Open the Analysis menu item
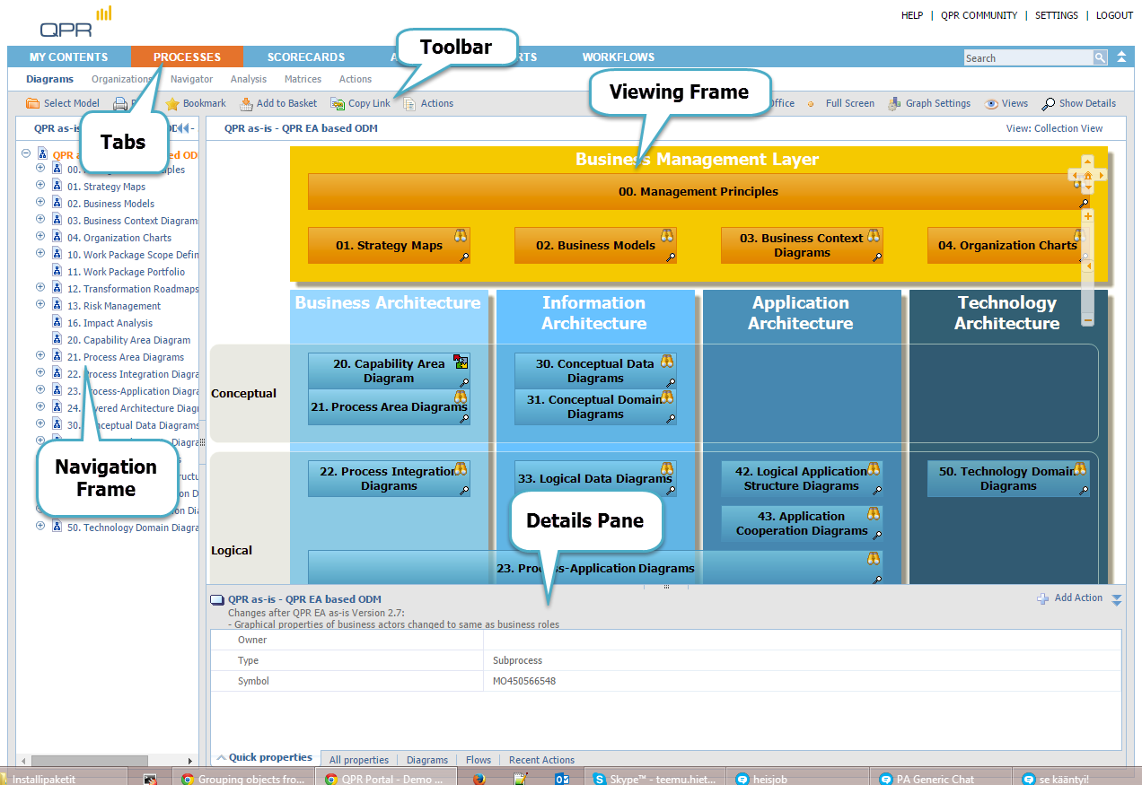The width and height of the screenshot is (1142, 785). [x=248, y=79]
